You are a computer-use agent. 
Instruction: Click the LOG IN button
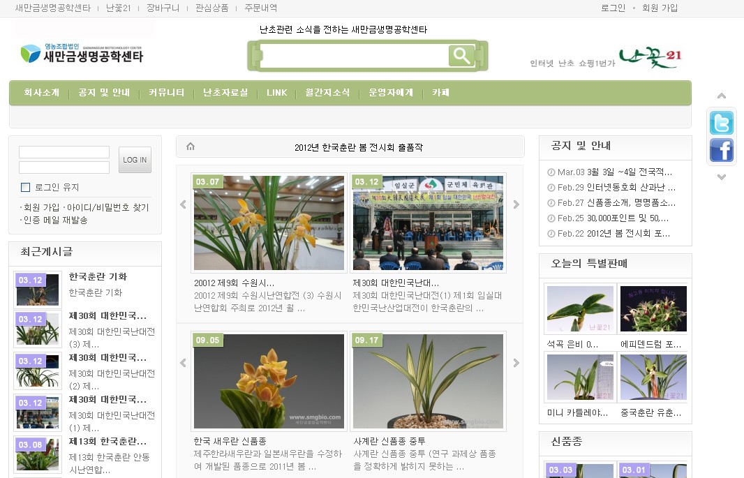pyautogui.click(x=135, y=160)
